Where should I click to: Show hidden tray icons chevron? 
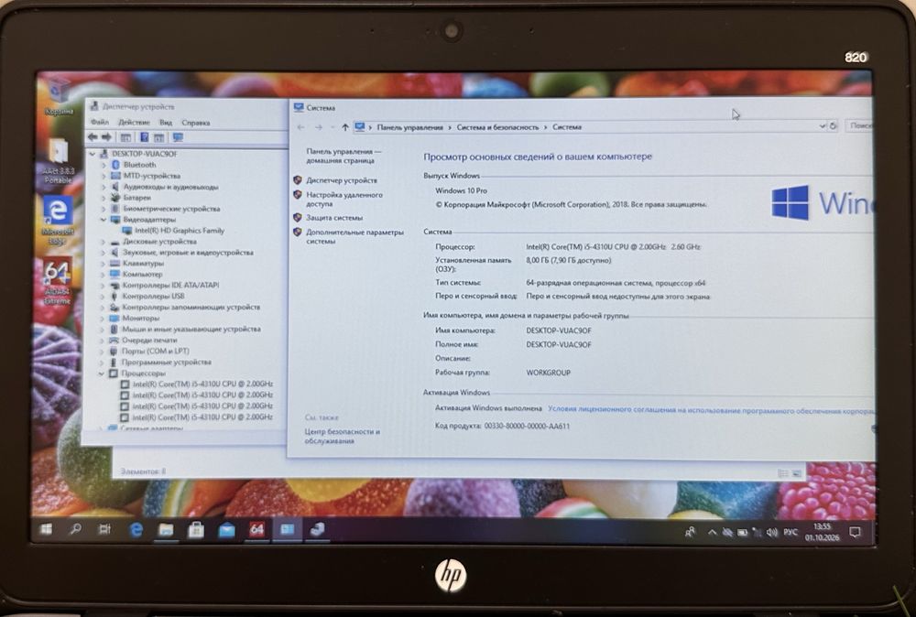tap(712, 533)
